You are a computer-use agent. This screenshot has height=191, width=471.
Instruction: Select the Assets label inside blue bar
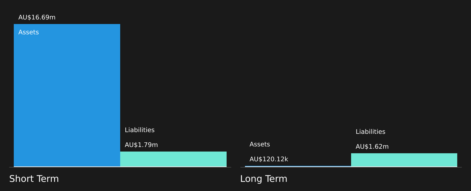click(x=29, y=32)
